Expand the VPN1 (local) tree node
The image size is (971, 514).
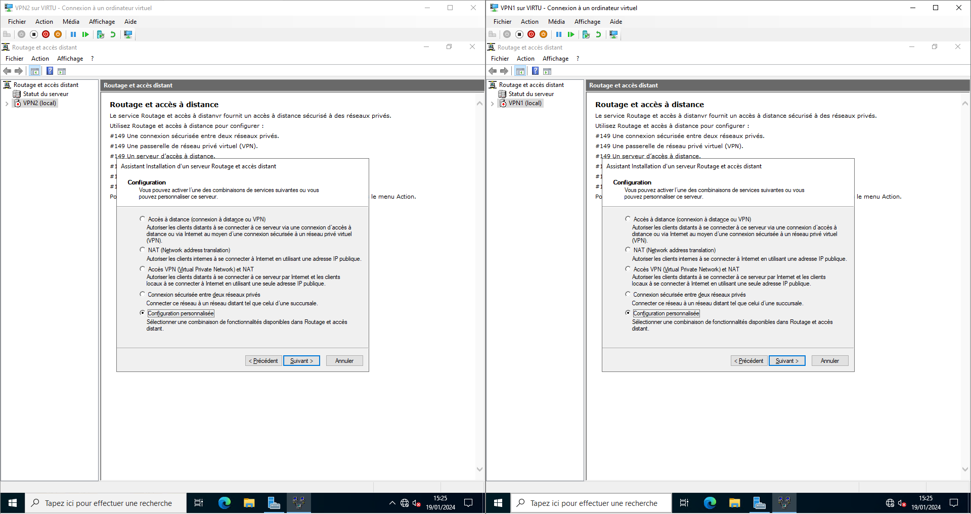click(492, 104)
